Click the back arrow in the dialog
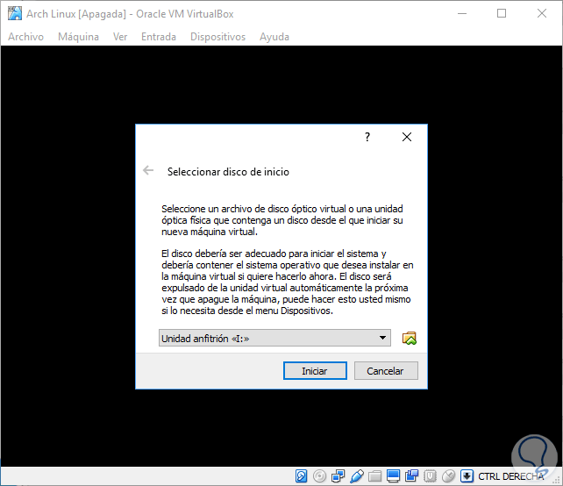This screenshot has width=563, height=486. pos(148,170)
